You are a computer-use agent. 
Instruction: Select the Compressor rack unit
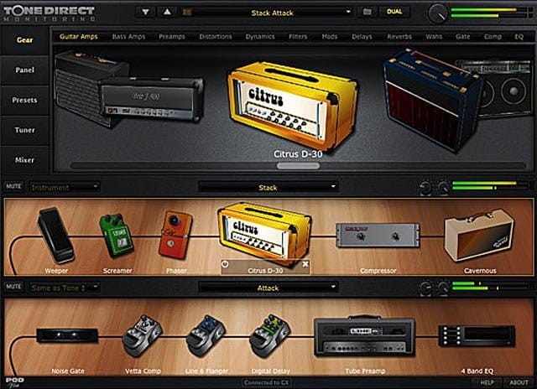point(378,235)
